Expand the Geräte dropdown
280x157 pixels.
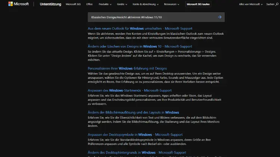(122, 4)
